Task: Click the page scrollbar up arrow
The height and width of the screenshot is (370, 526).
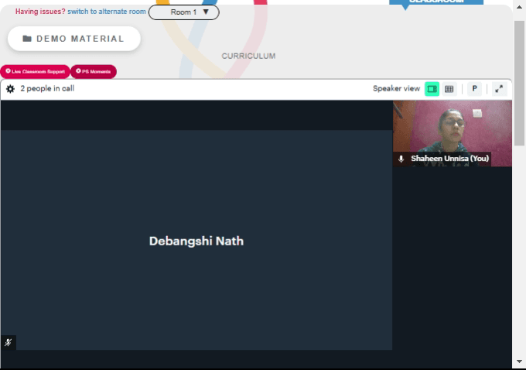Action: [519, 7]
